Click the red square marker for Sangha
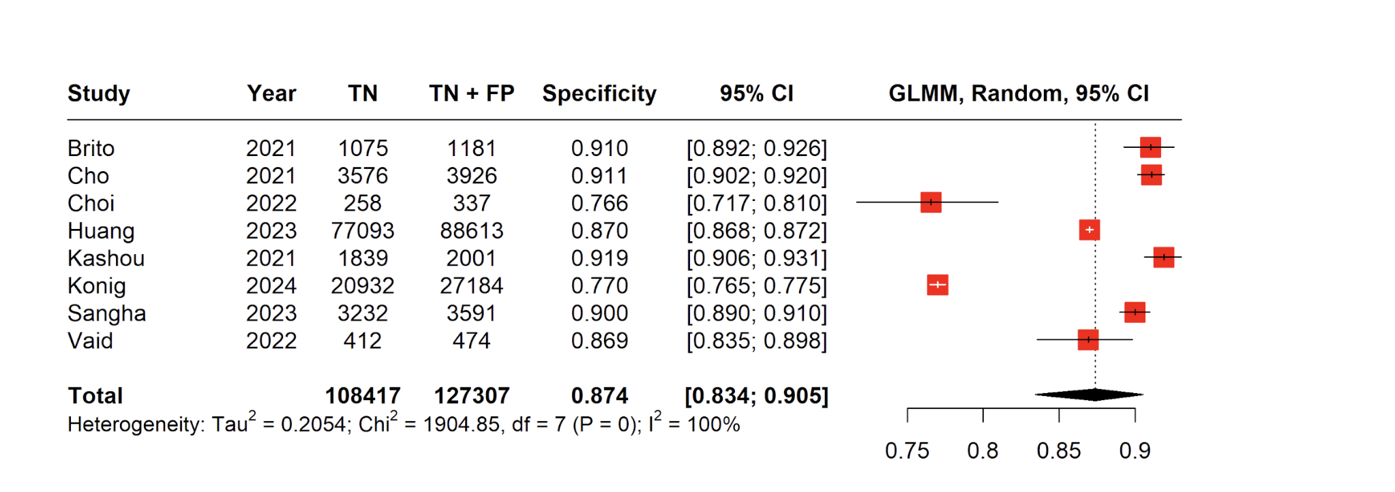Viewport: 1395px width, 492px height. tap(1135, 313)
